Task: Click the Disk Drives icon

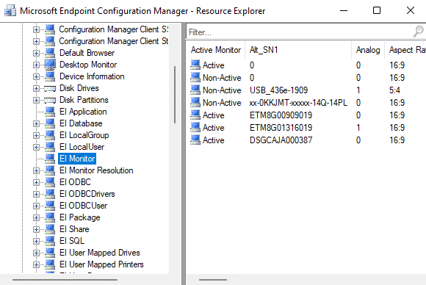Action: pos(50,89)
